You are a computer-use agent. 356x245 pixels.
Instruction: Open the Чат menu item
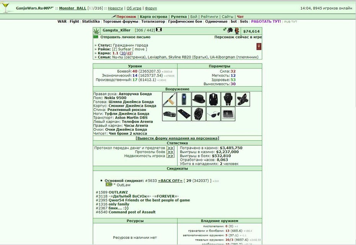pyautogui.click(x=240, y=16)
